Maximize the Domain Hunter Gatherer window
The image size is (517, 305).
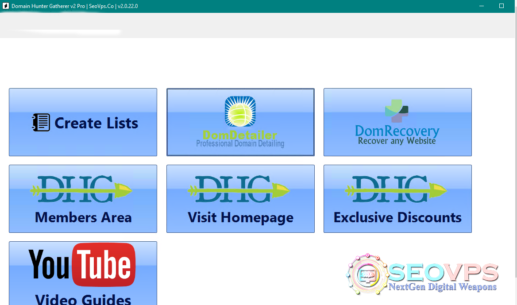502,6
